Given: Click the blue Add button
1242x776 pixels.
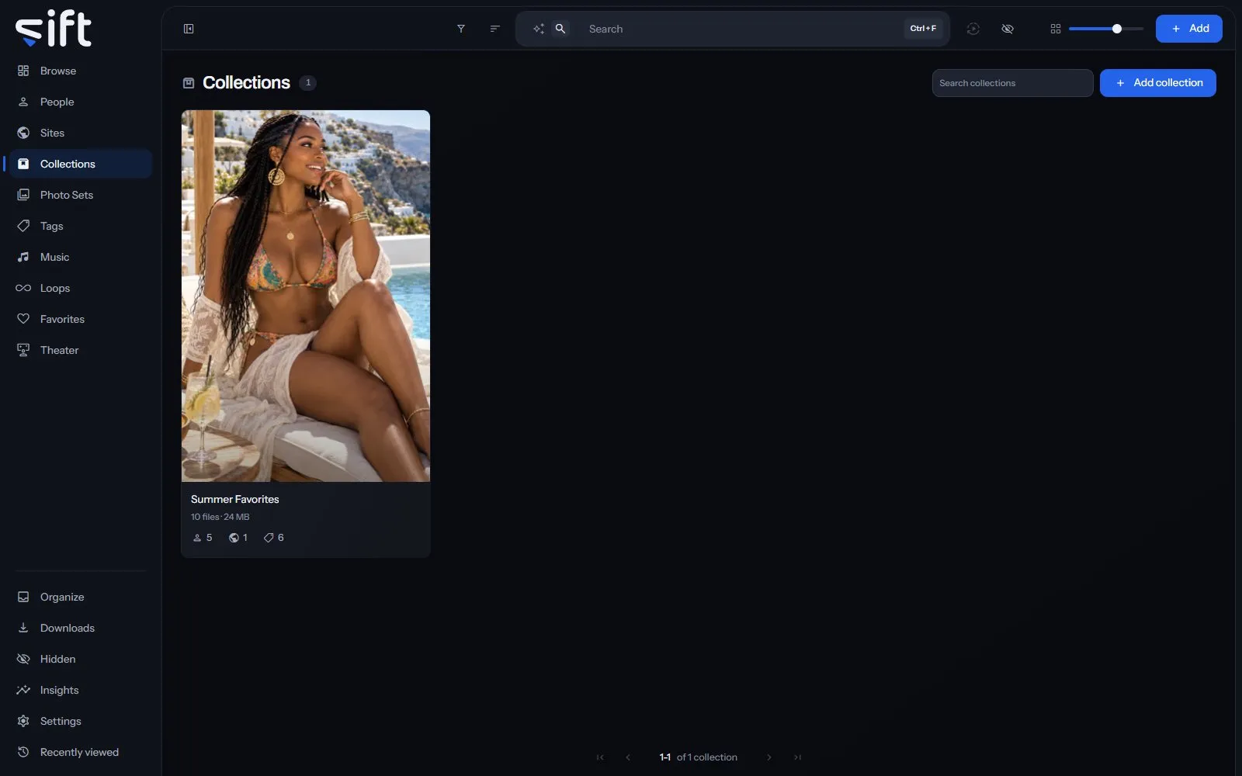Looking at the screenshot, I should (x=1188, y=29).
